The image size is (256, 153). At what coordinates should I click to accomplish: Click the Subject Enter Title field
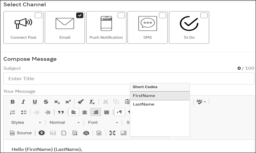click(129, 79)
